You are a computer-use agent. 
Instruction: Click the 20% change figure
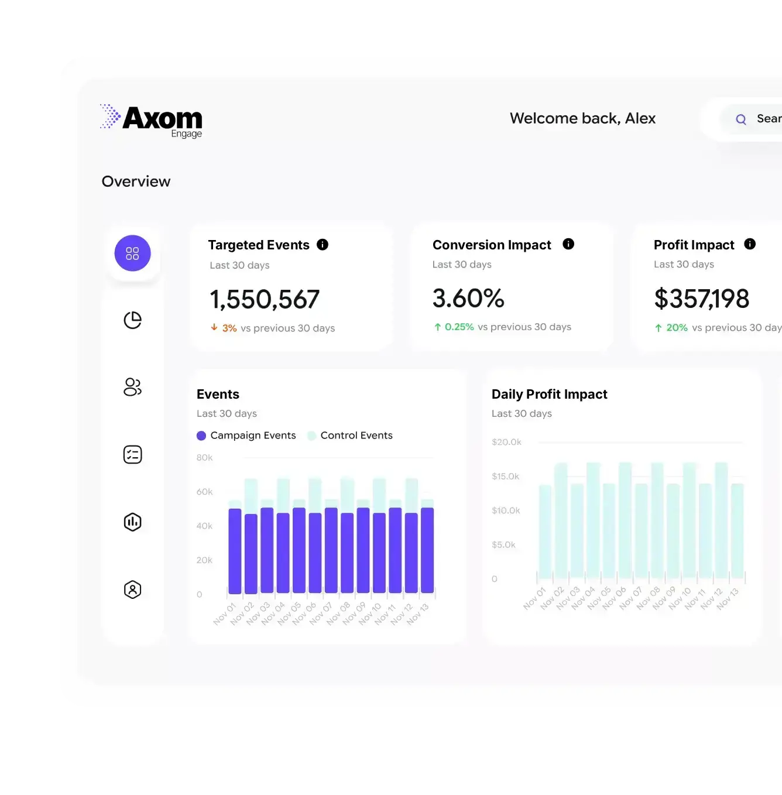click(x=677, y=328)
